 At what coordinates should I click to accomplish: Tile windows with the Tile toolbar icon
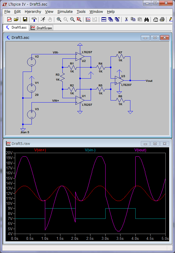coord(104,20)
